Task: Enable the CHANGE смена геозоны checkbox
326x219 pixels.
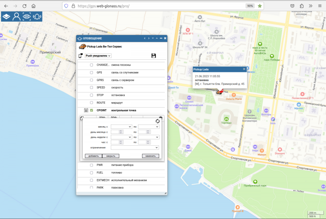Action: click(92, 65)
